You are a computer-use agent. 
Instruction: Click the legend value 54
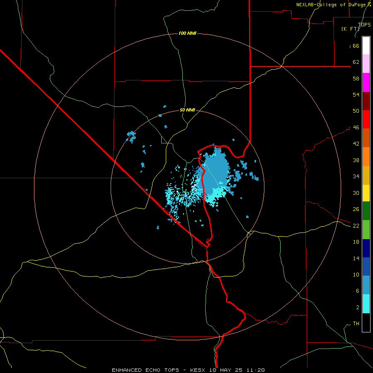[x=356, y=94]
